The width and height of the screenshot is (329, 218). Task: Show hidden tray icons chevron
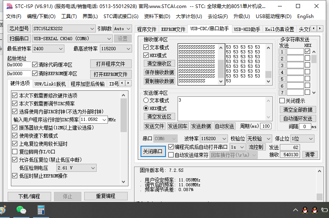click(296, 210)
